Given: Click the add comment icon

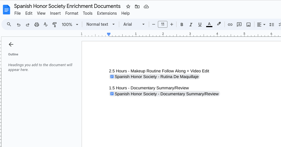Looking at the screenshot, I should [239, 25].
